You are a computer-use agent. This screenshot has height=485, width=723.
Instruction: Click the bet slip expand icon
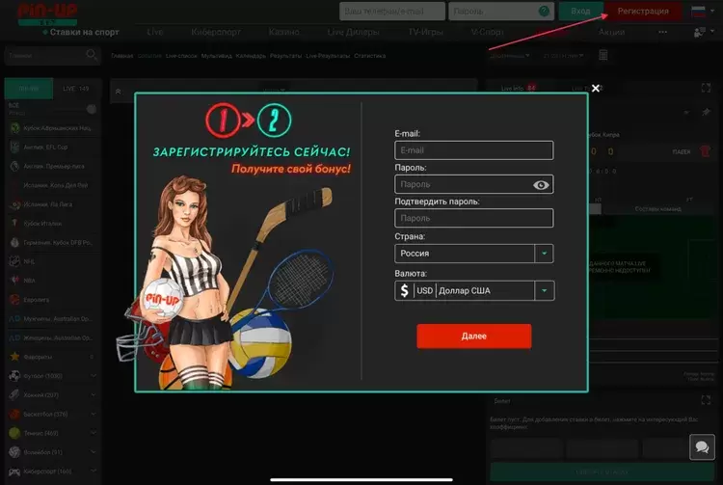pyautogui.click(x=706, y=400)
